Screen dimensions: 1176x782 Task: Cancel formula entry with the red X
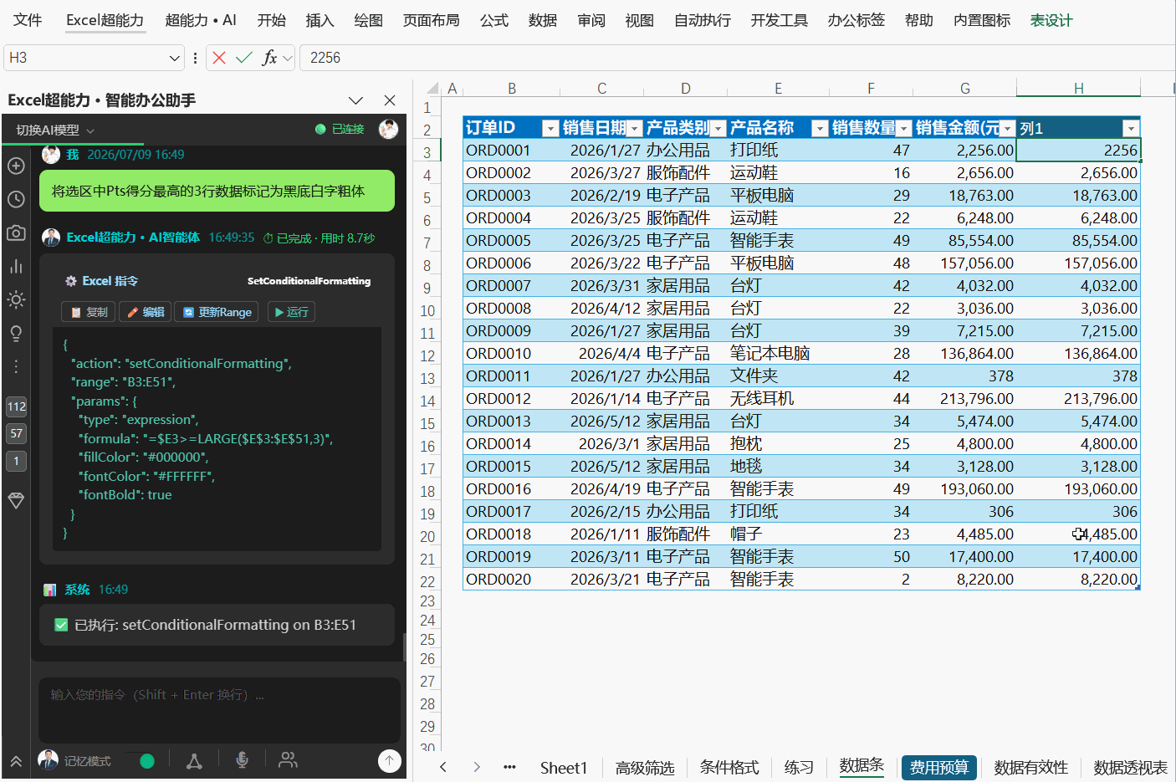pos(219,58)
